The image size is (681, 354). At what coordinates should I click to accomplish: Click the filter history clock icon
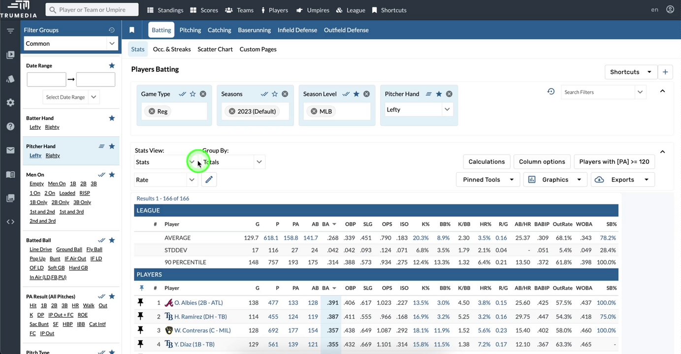click(x=551, y=91)
